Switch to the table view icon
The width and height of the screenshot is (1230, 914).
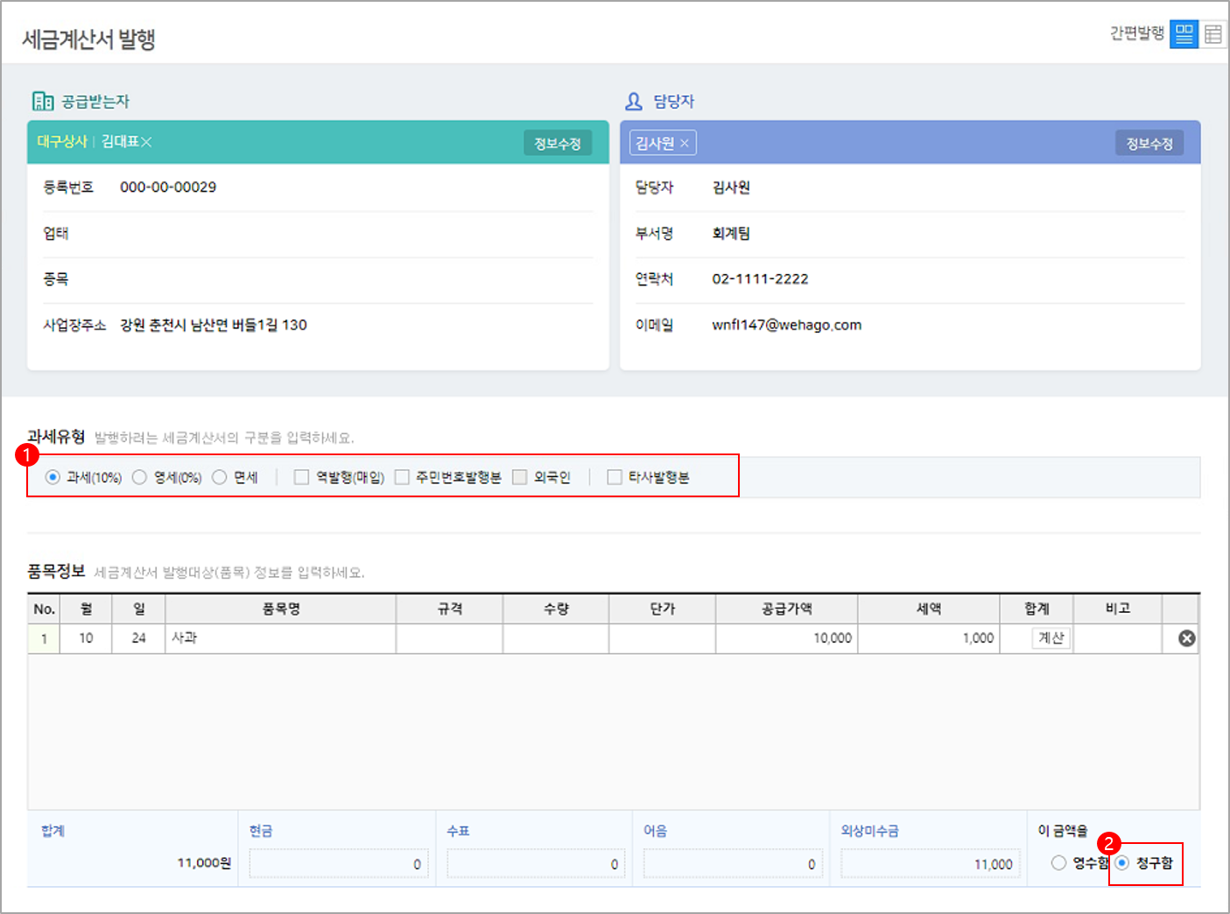pos(1212,34)
